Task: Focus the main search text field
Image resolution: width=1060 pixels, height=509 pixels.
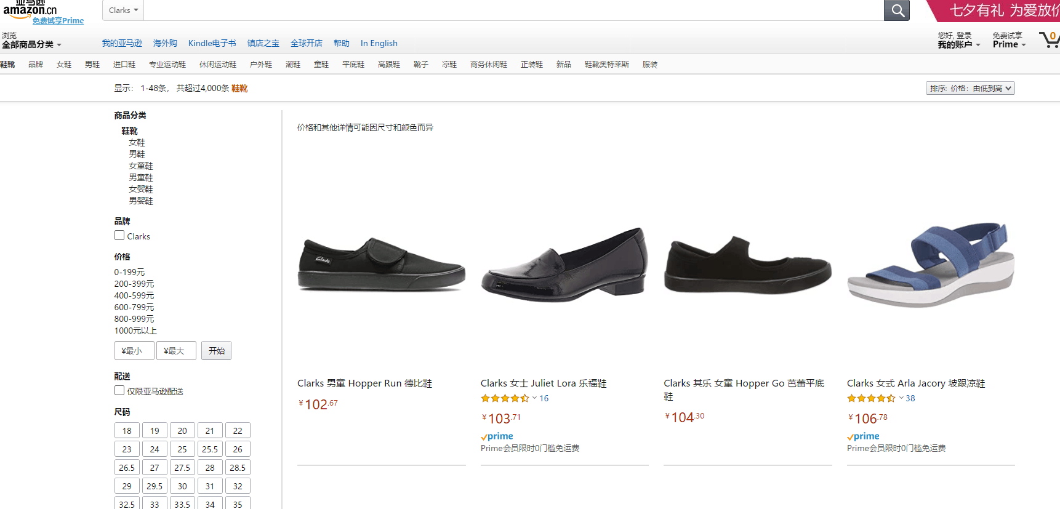Action: point(514,10)
